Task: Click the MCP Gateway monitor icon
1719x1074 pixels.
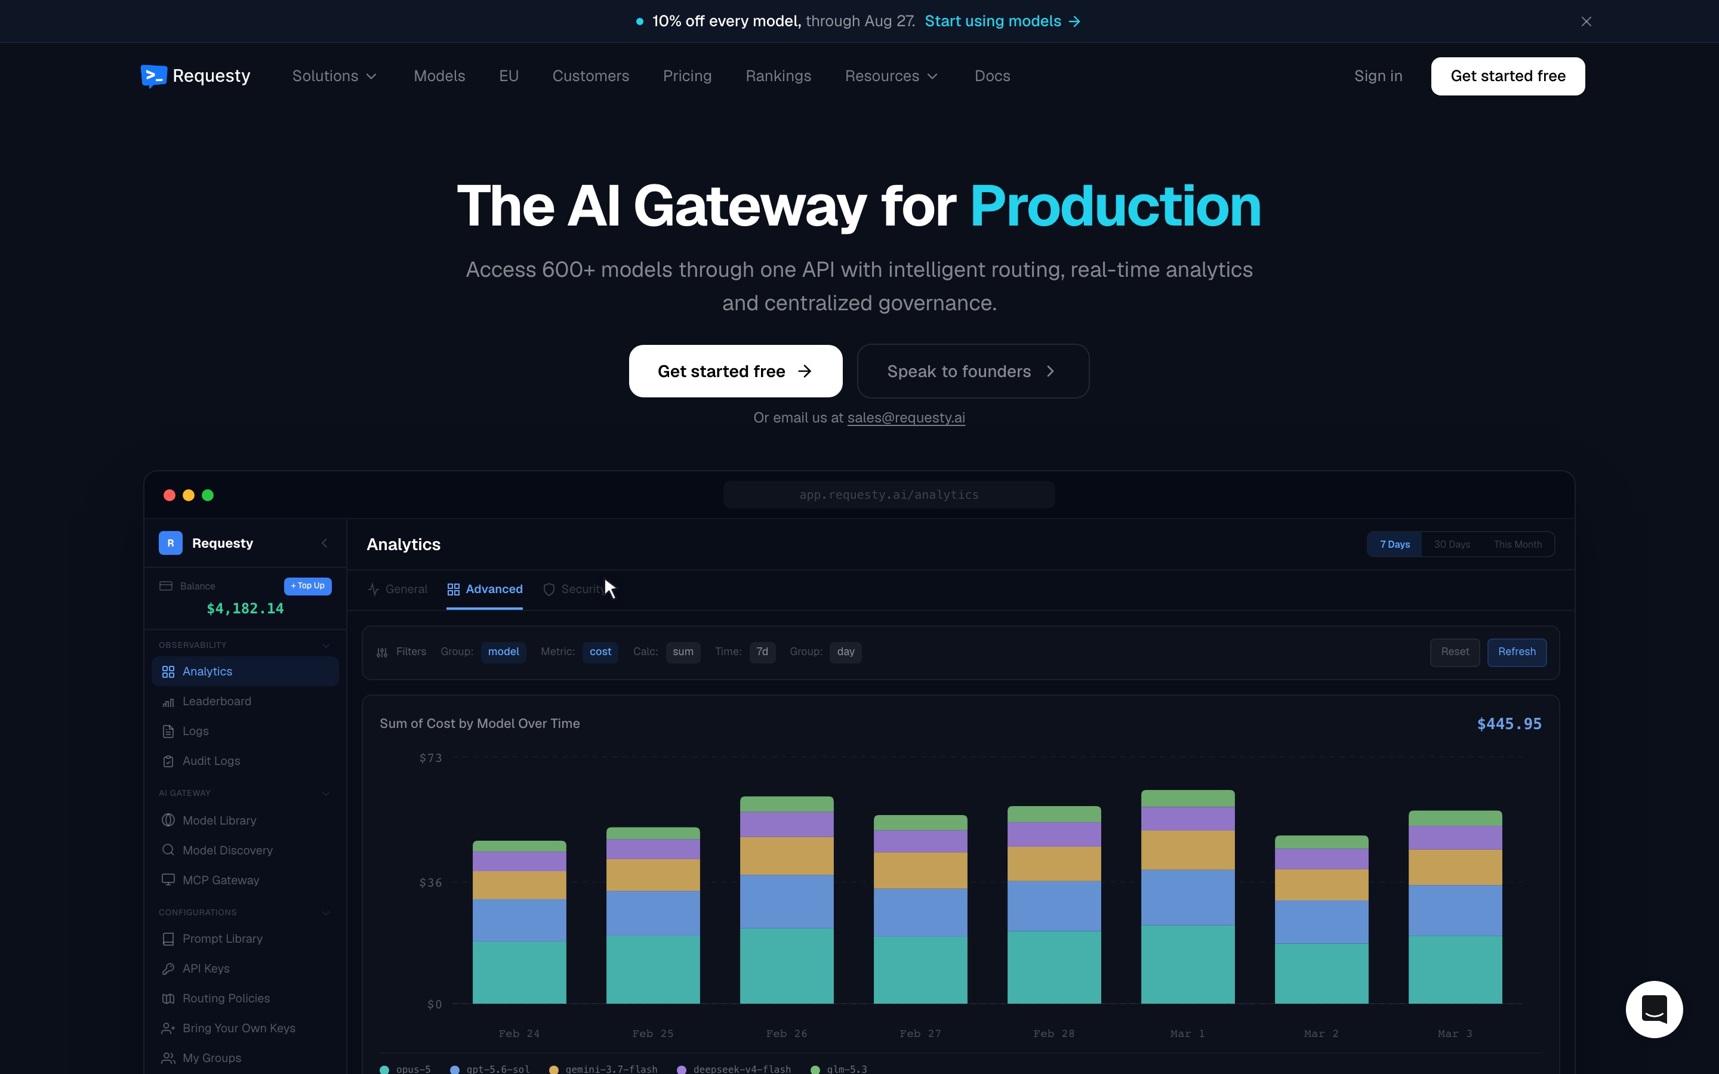Action: click(168, 880)
